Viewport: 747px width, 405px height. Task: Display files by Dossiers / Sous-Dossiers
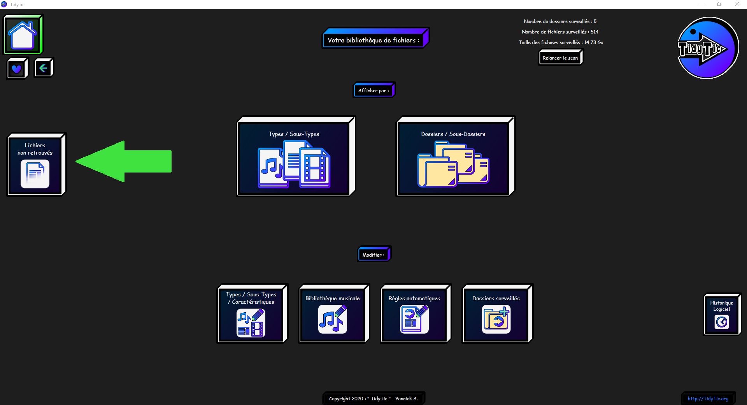pyautogui.click(x=455, y=157)
